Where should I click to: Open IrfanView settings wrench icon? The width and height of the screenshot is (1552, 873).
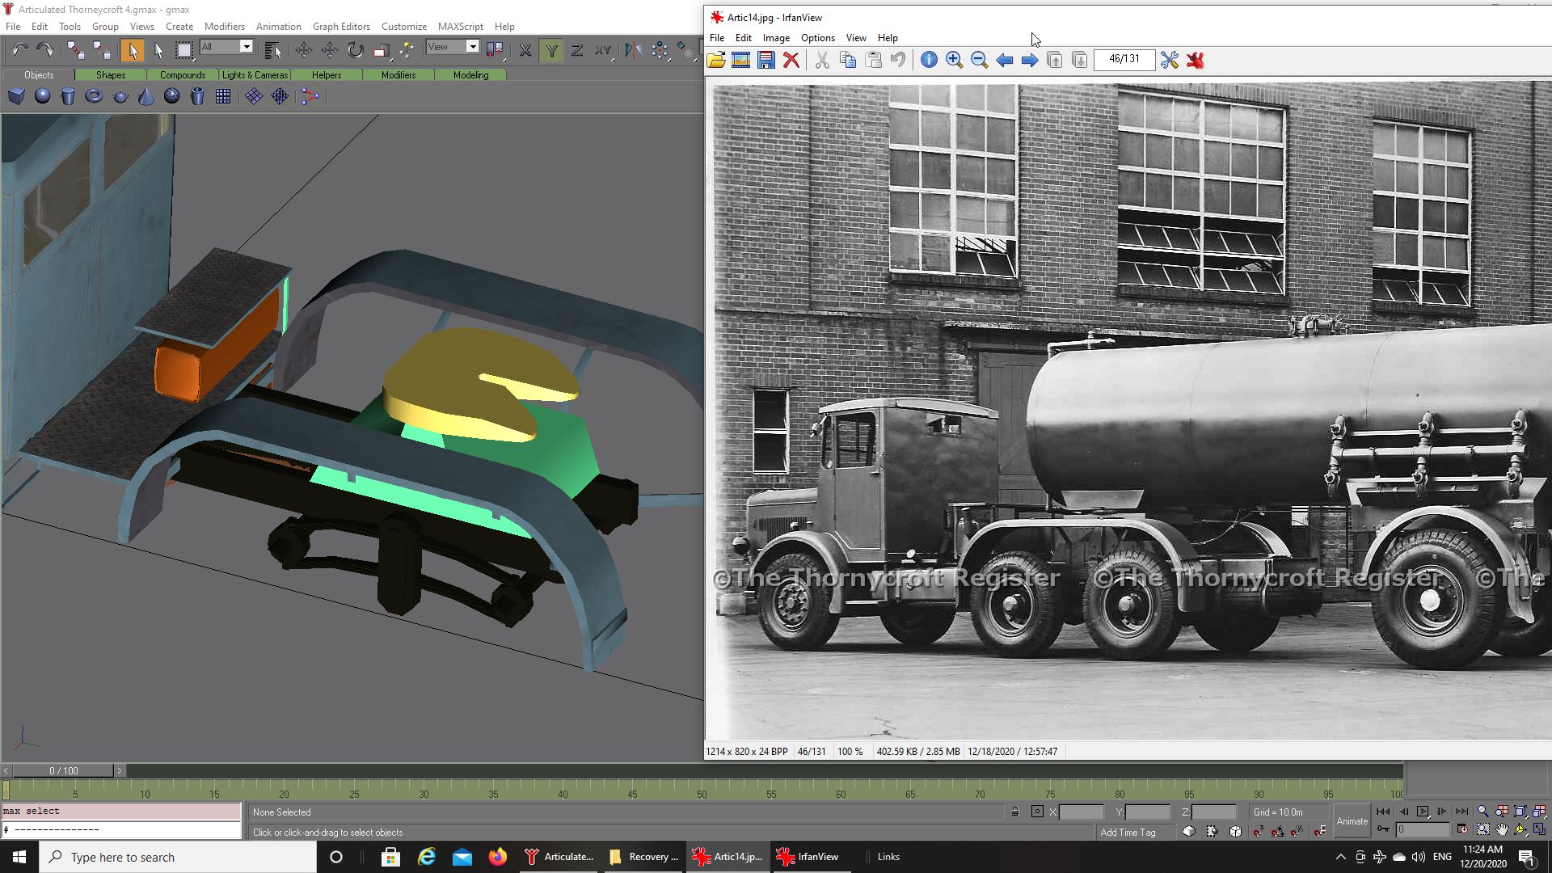(1169, 60)
